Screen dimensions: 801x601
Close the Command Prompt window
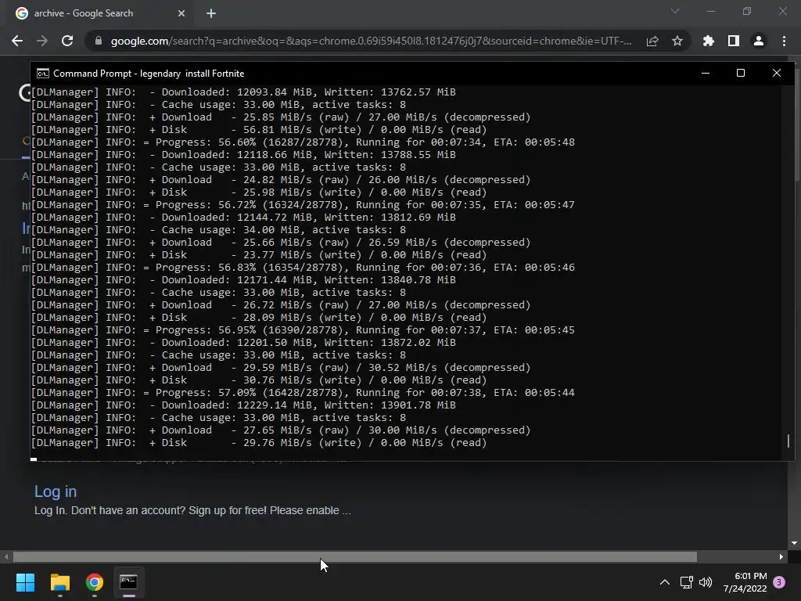click(777, 73)
